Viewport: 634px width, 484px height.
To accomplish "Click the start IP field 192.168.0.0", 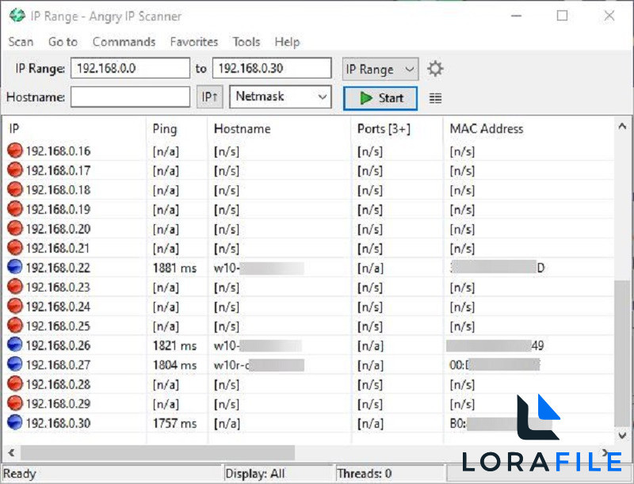I will (130, 68).
